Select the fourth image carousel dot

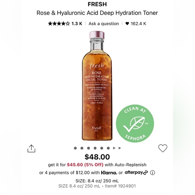95,148
